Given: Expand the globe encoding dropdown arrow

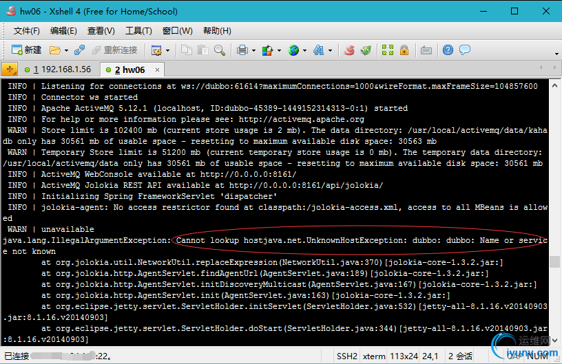Looking at the screenshot, I should point(304,51).
